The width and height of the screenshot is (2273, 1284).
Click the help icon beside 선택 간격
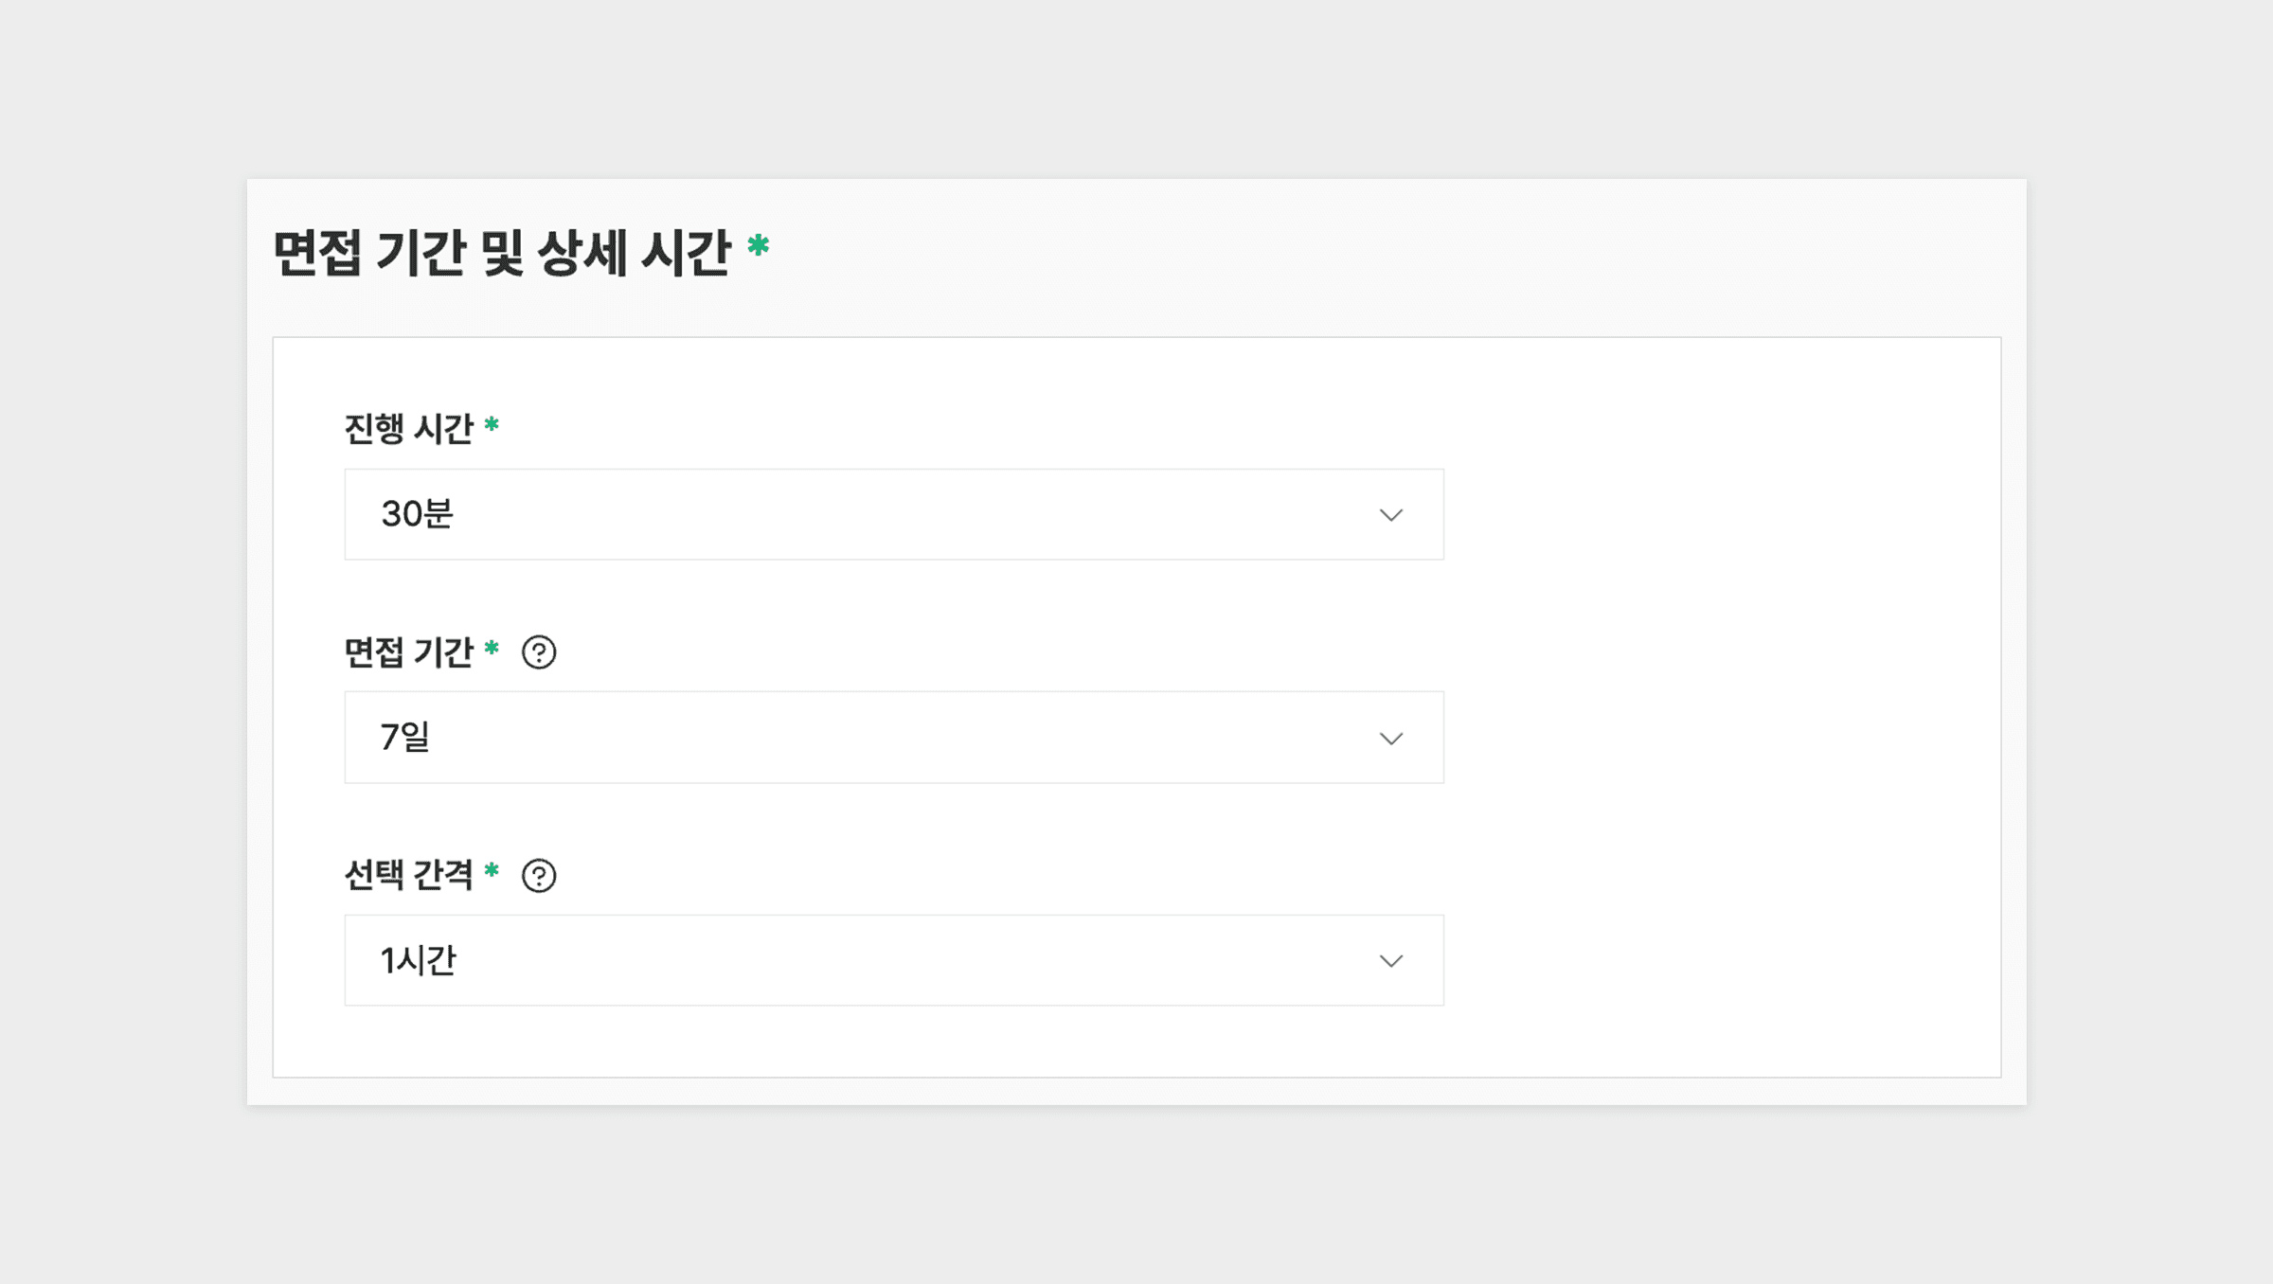[539, 876]
